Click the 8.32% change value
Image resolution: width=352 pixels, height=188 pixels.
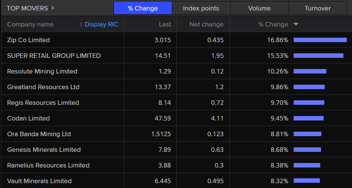pyautogui.click(x=280, y=181)
